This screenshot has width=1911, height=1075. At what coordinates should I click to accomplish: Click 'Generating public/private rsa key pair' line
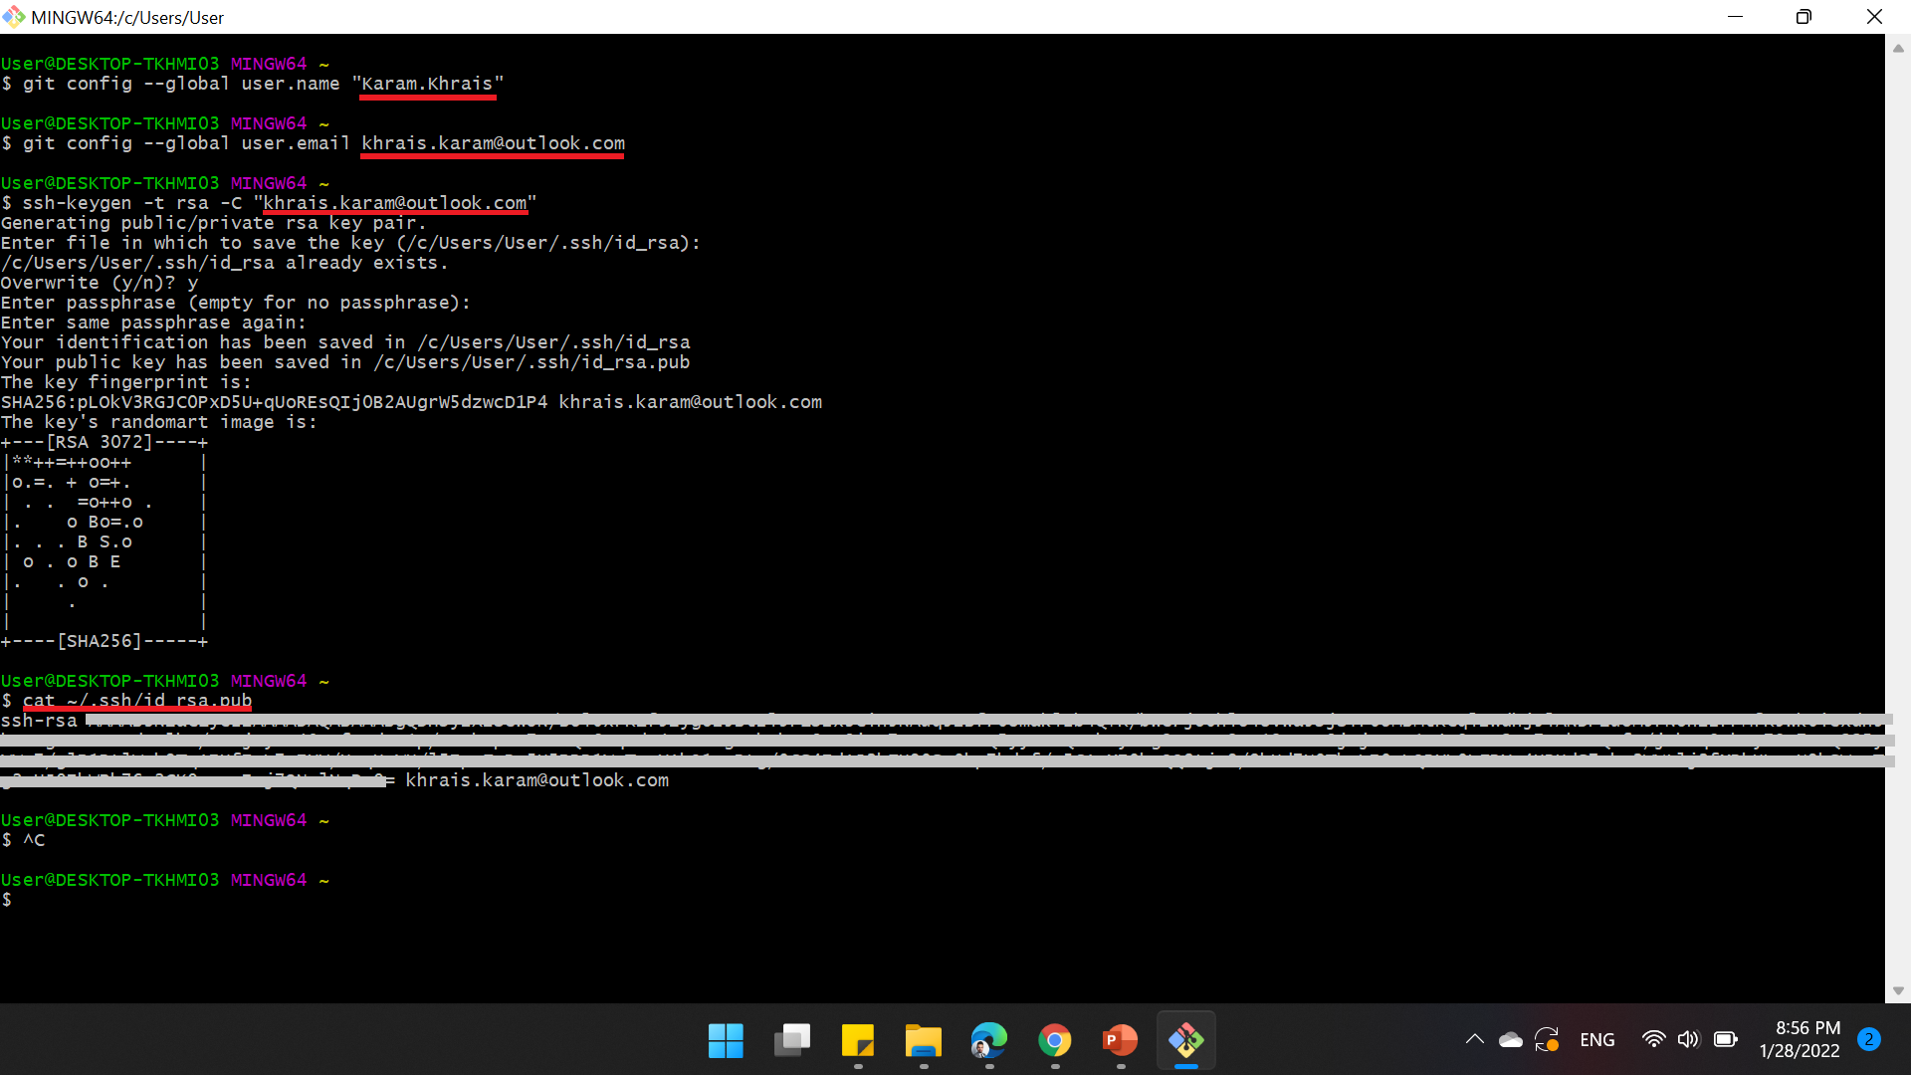coord(213,223)
